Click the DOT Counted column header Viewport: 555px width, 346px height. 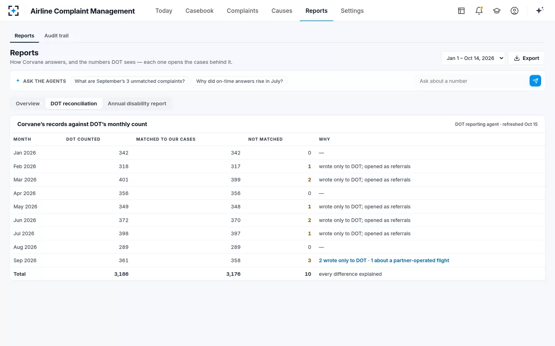(83, 139)
